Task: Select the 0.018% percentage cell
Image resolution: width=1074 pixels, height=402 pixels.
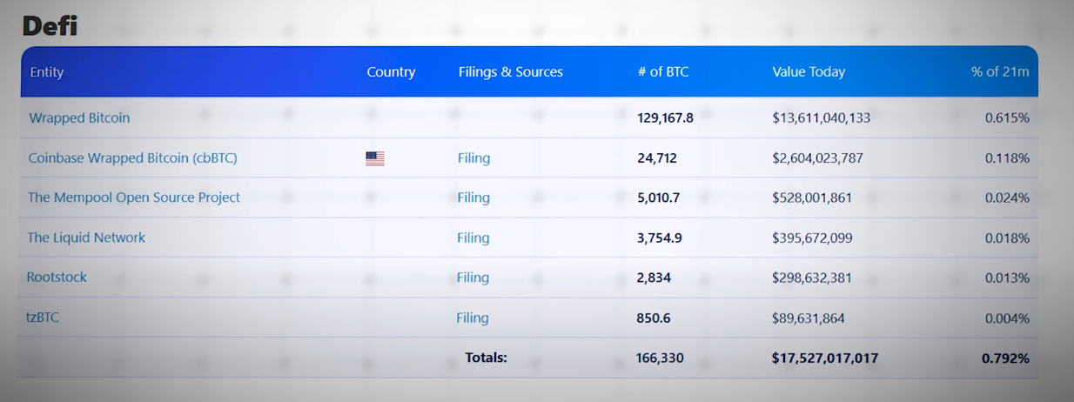Action: click(1008, 238)
